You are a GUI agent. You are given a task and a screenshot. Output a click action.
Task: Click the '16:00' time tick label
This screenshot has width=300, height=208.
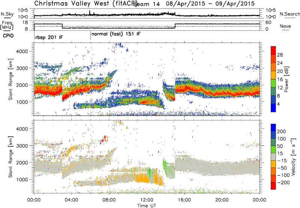tap(184, 200)
